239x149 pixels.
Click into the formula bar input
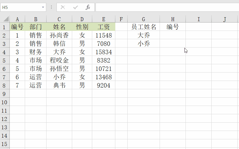(x=167, y=7)
